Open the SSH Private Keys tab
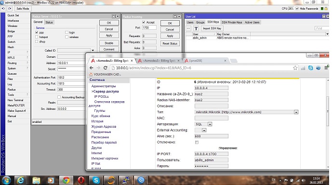The width and height of the screenshot is (332, 185). [x=232, y=22]
